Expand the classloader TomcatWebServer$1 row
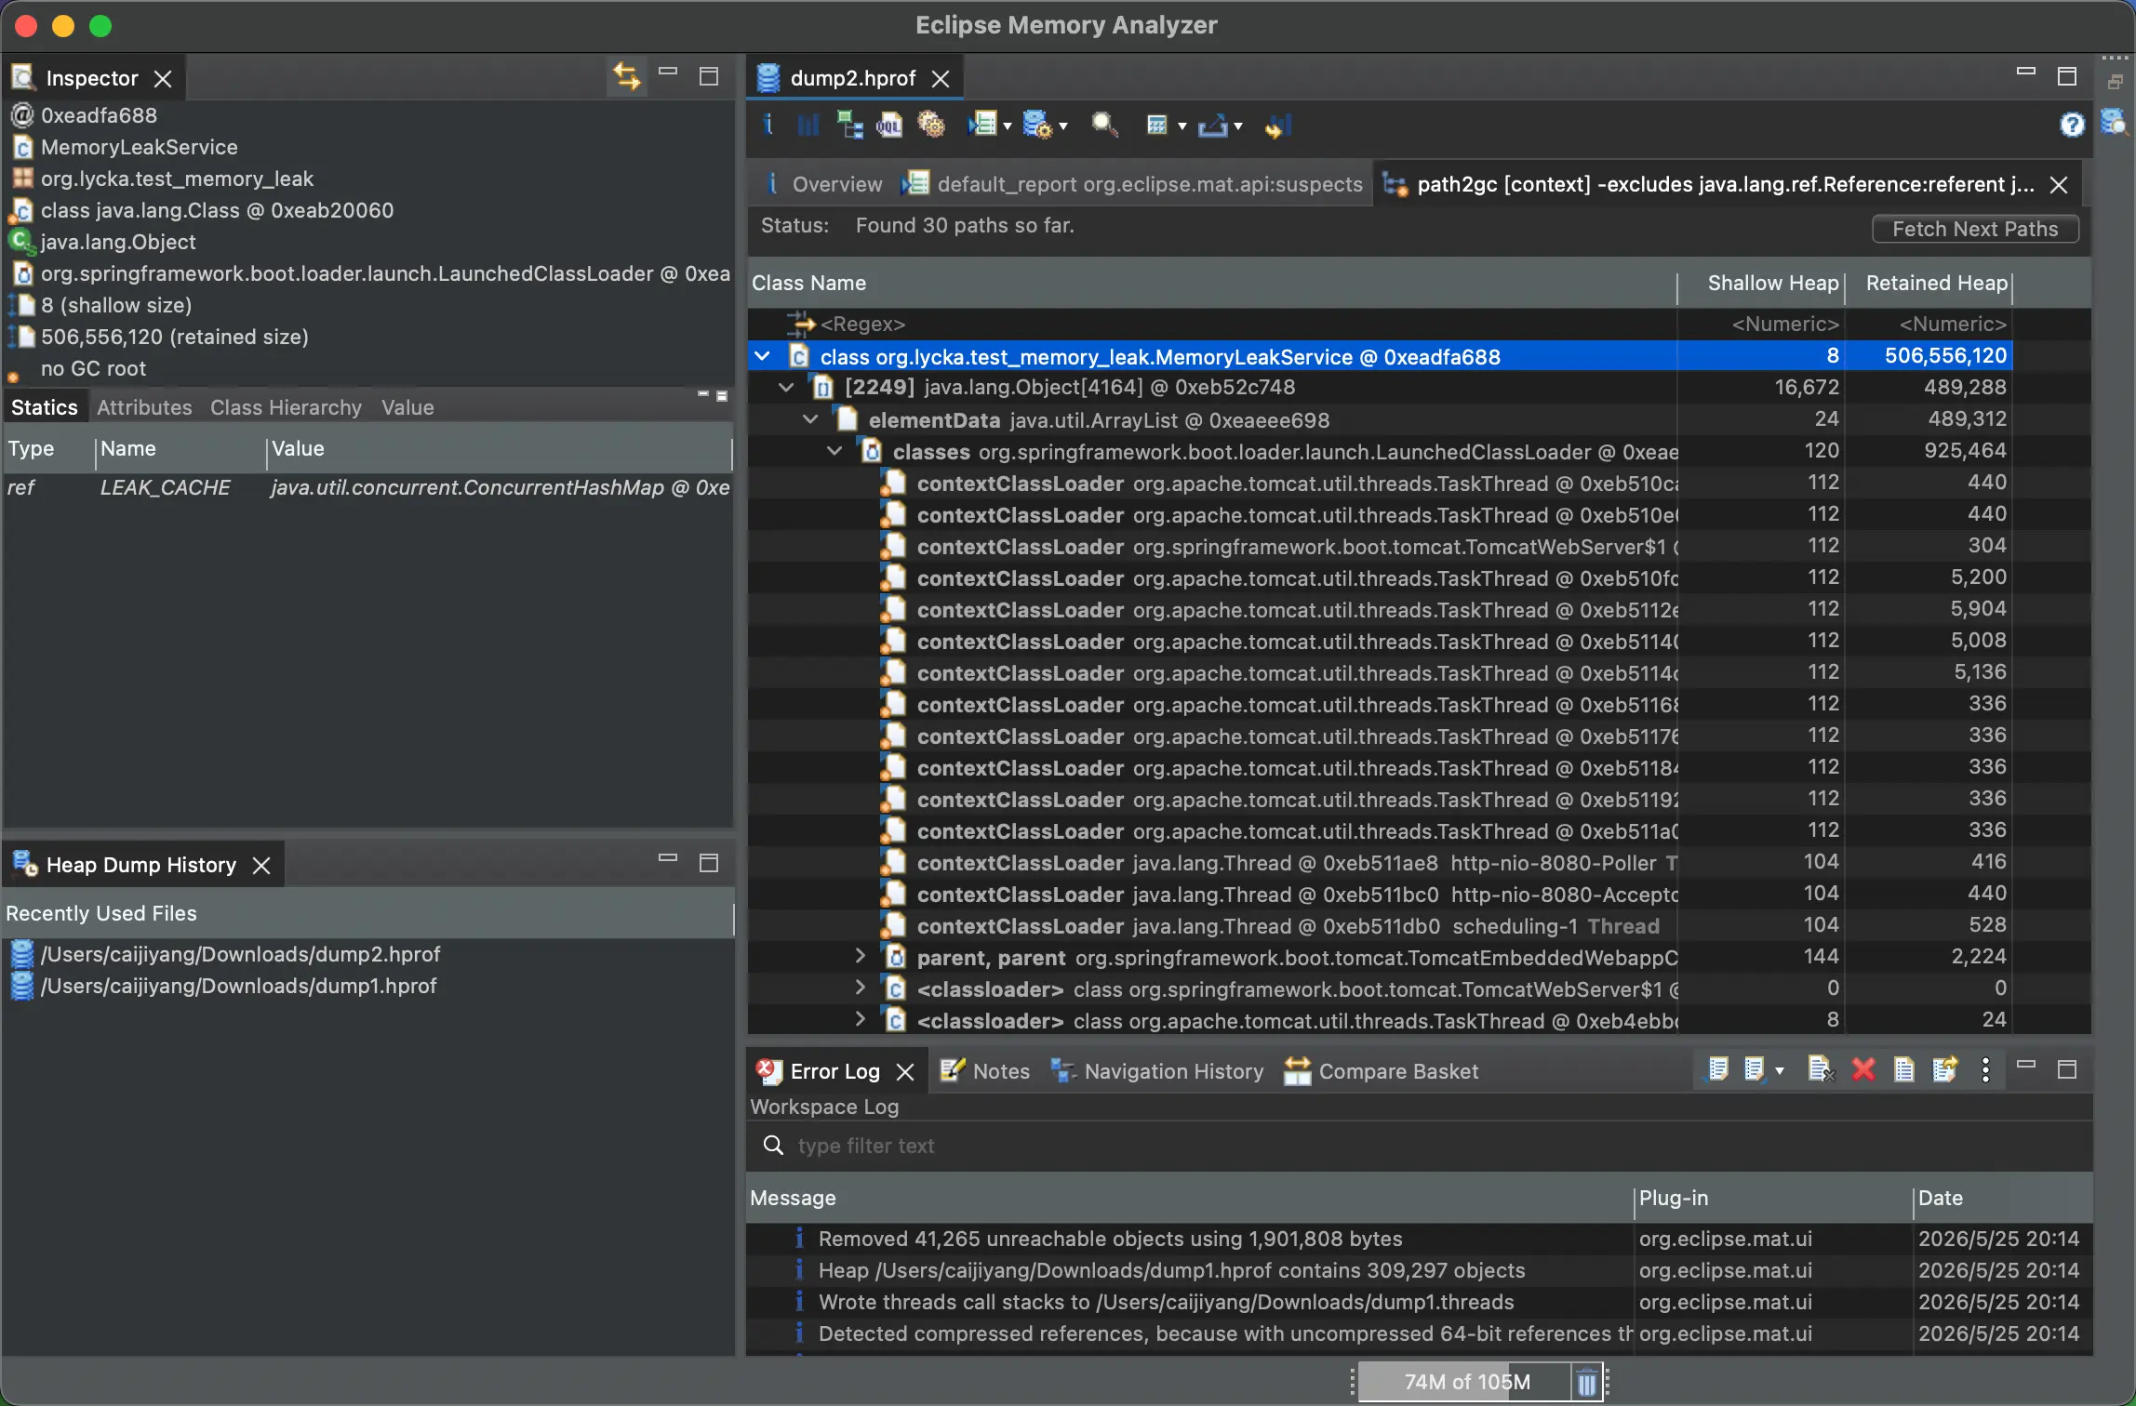Viewport: 2136px width, 1406px height. point(861,988)
